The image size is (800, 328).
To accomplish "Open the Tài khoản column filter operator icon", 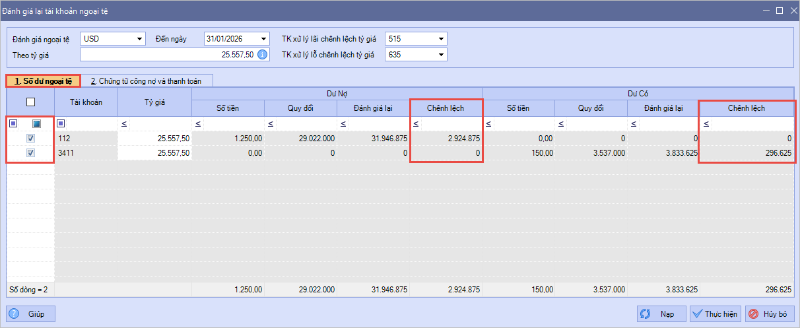I will tap(61, 123).
